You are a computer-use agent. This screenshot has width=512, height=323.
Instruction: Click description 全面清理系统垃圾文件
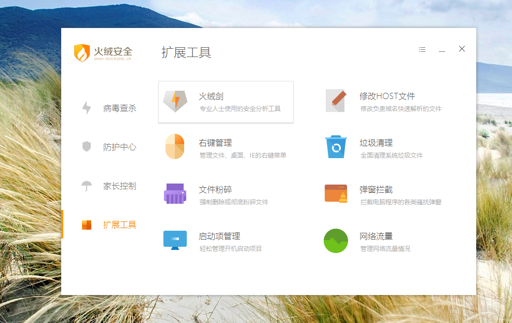392,156
